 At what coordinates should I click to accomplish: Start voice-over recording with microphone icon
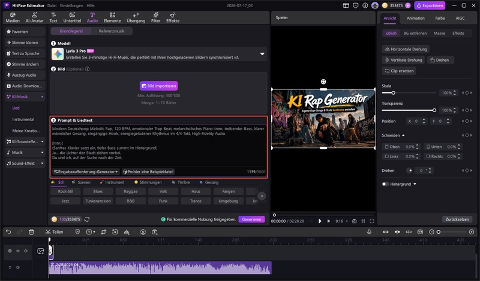(369, 232)
